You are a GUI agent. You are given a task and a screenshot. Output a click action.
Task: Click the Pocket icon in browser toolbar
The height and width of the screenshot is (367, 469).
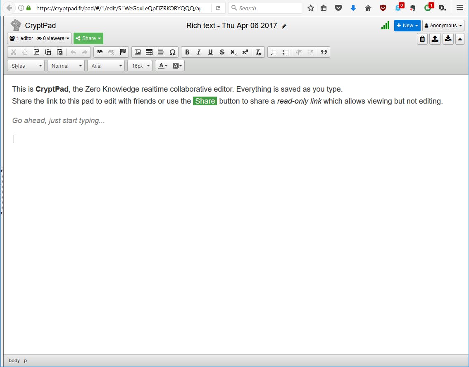click(x=338, y=8)
